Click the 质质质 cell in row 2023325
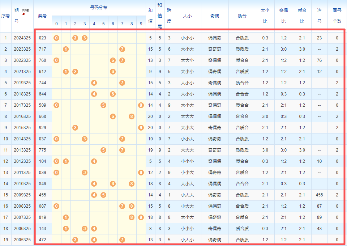 (x=242, y=49)
